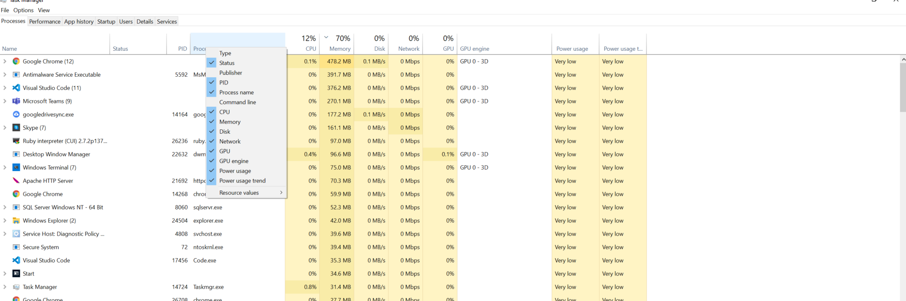Click the Google Chrome (12) process icon

16,61
